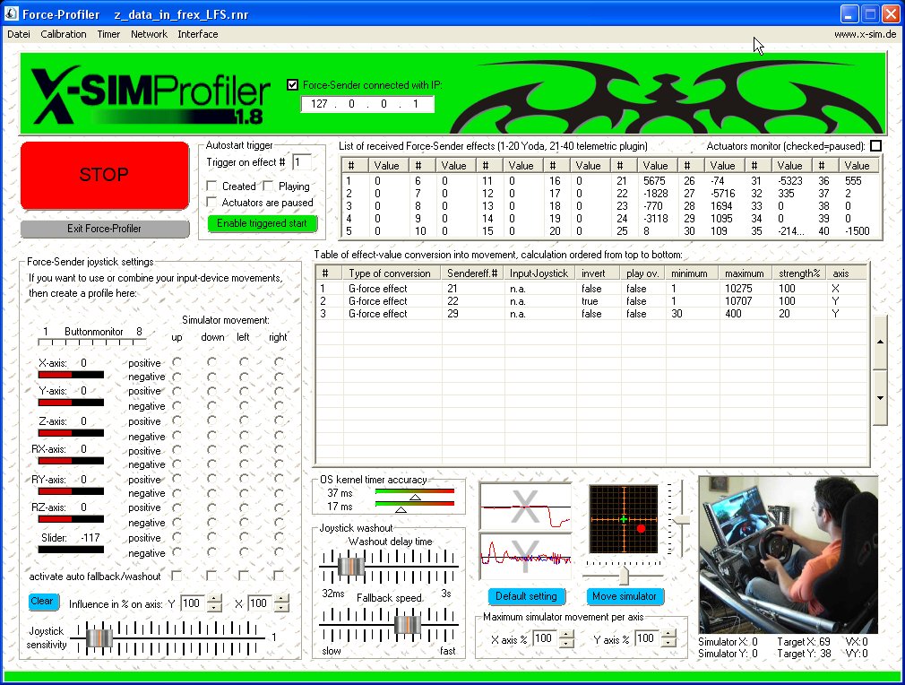Image resolution: width=905 pixels, height=685 pixels.
Task: Toggle the Created checkbox
Action: click(x=211, y=186)
